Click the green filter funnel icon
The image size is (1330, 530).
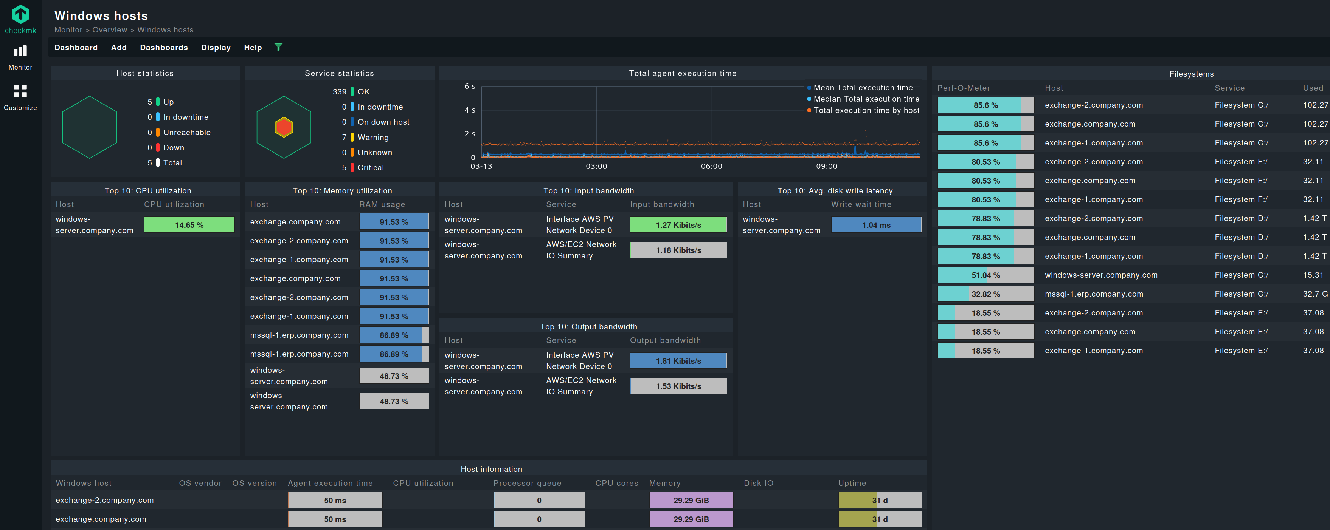tap(278, 48)
